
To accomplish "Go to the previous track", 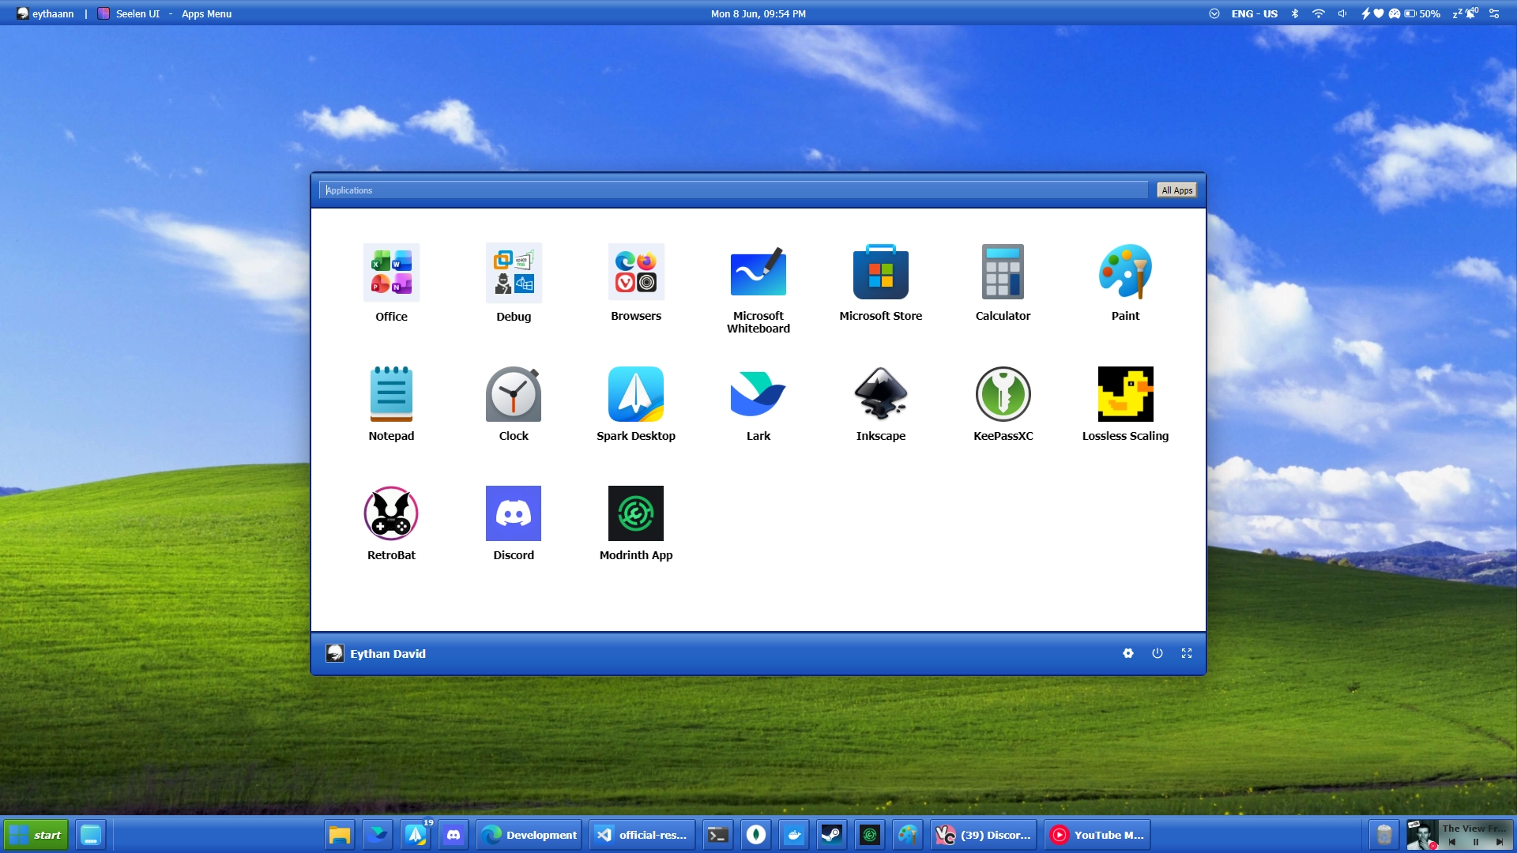I will tap(1452, 842).
